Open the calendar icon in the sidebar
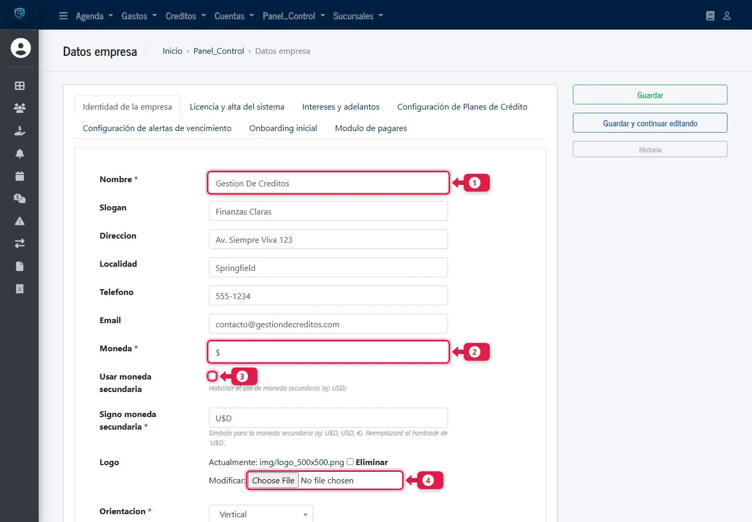Screen dimensions: 752x522 [20, 176]
